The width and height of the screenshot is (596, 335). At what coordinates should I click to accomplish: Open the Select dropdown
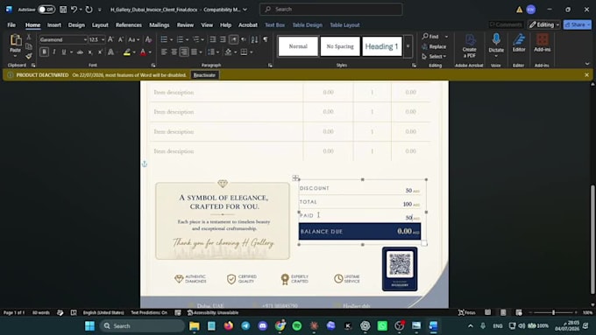coord(434,57)
